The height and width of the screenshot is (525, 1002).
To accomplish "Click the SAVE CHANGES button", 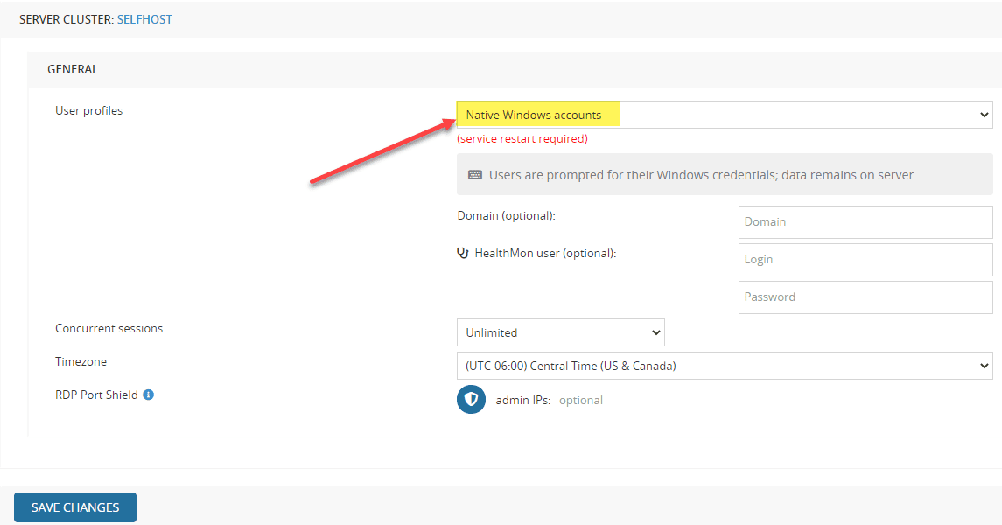I will (x=74, y=507).
